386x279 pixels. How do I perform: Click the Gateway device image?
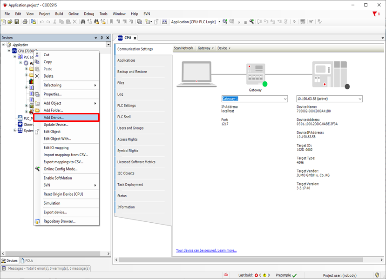[257, 75]
